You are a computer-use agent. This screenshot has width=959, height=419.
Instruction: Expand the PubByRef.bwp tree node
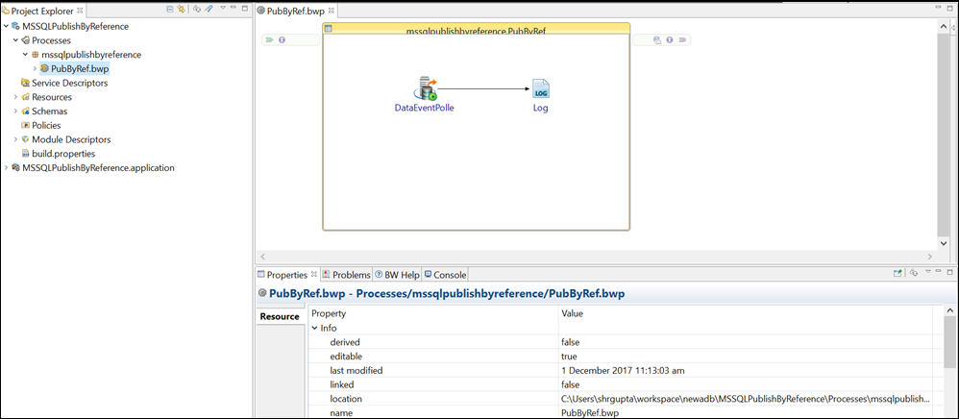tap(35, 68)
